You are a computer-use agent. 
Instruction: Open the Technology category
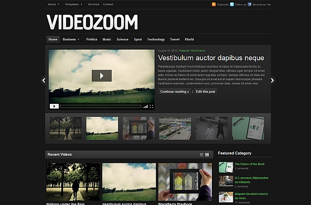point(156,39)
